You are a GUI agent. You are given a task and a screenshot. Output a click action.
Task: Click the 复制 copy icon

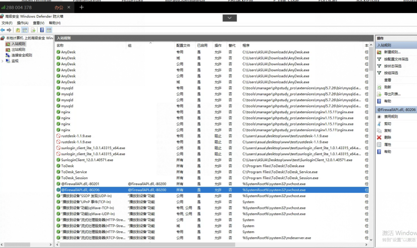[379, 131]
